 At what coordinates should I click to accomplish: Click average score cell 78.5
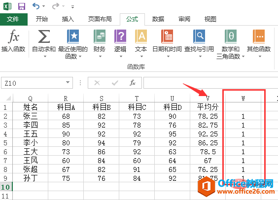(208, 151)
